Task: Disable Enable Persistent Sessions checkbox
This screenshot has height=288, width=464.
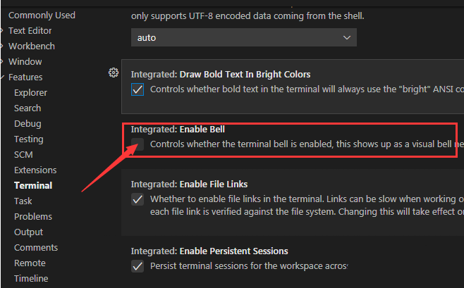Action: 138,266
